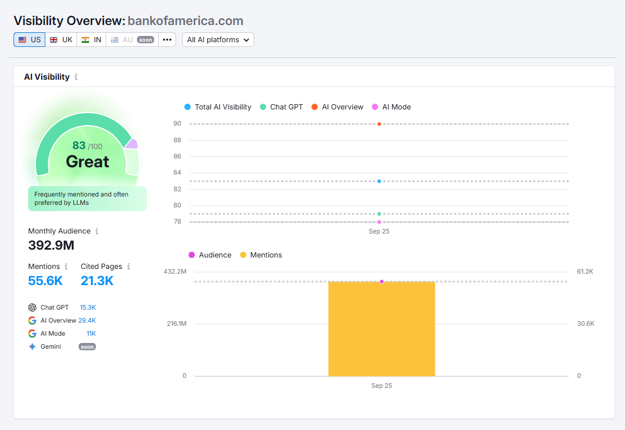Toggle the Total AI Visibility legend item

[x=218, y=107]
